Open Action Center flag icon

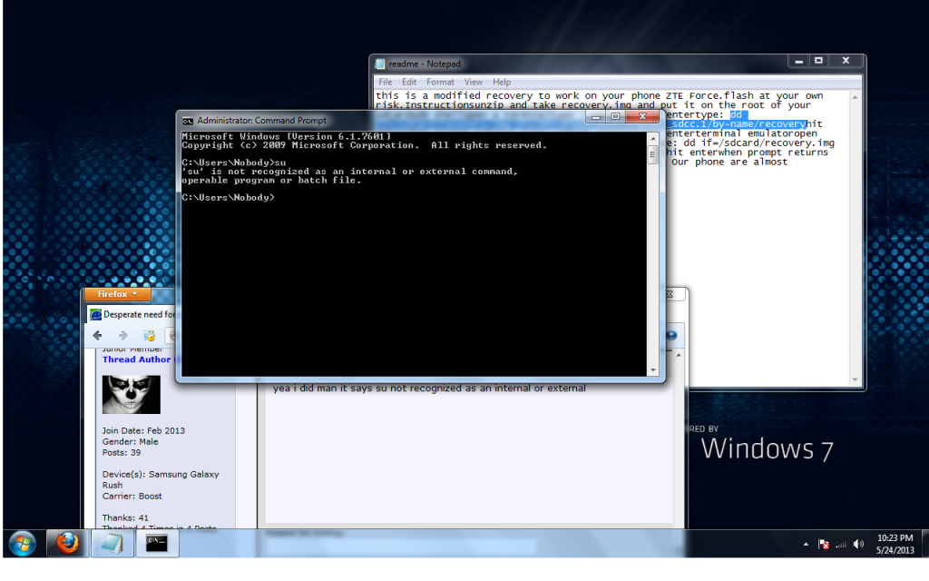tap(824, 545)
